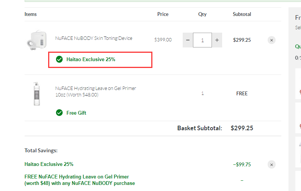The image size is (301, 191).
Task: Click the green checkmark beside Free Gift
Action: [59, 112]
